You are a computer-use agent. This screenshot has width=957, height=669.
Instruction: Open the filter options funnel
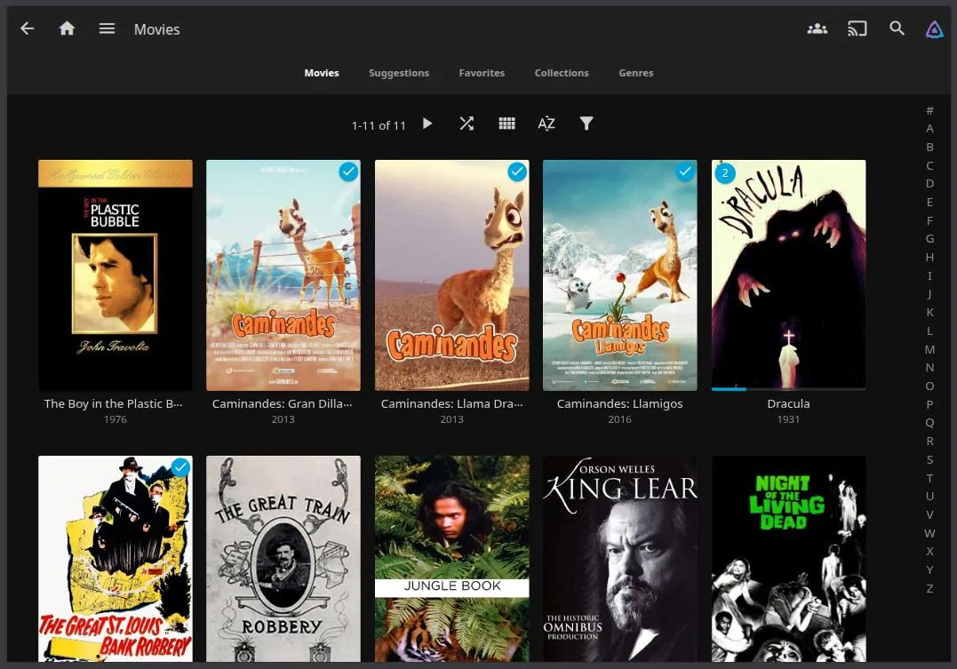[586, 123]
